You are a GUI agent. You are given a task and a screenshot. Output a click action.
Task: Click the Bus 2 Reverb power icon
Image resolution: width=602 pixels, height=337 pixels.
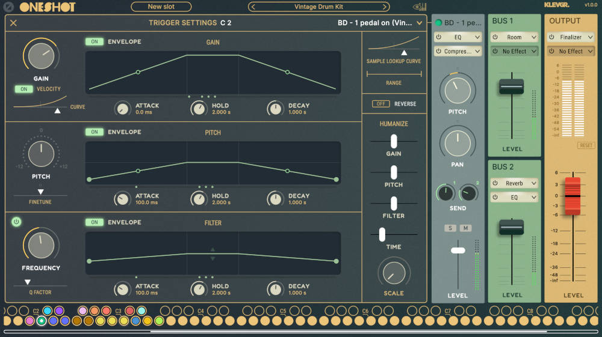tap(495, 183)
